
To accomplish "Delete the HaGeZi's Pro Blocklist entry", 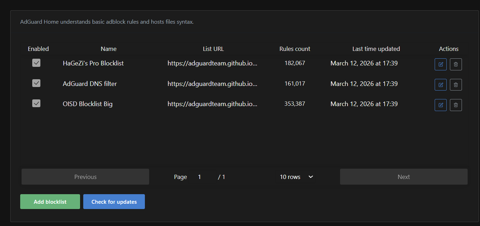I will click(456, 64).
